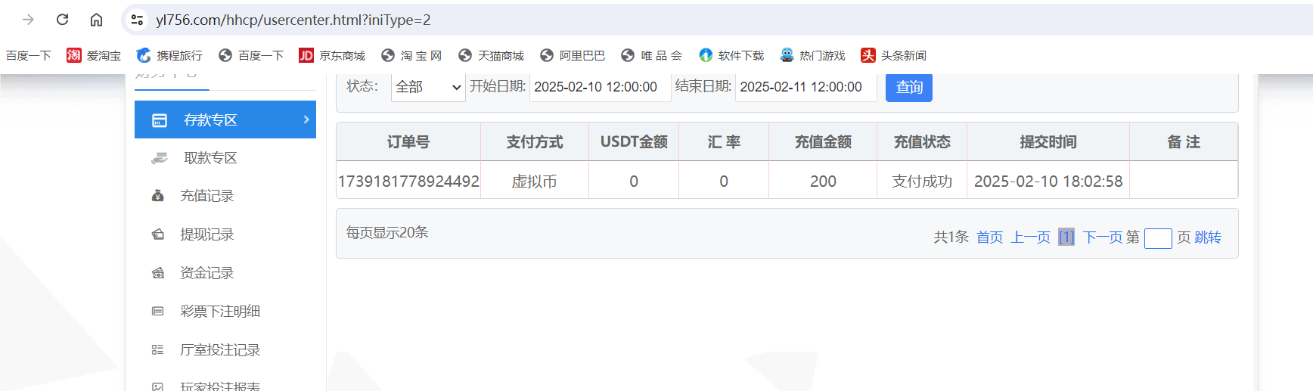The image size is (1313, 391).
Task: Select order number 1739181778924492
Action: coord(408,182)
